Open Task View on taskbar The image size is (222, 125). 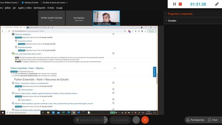(43, 112)
